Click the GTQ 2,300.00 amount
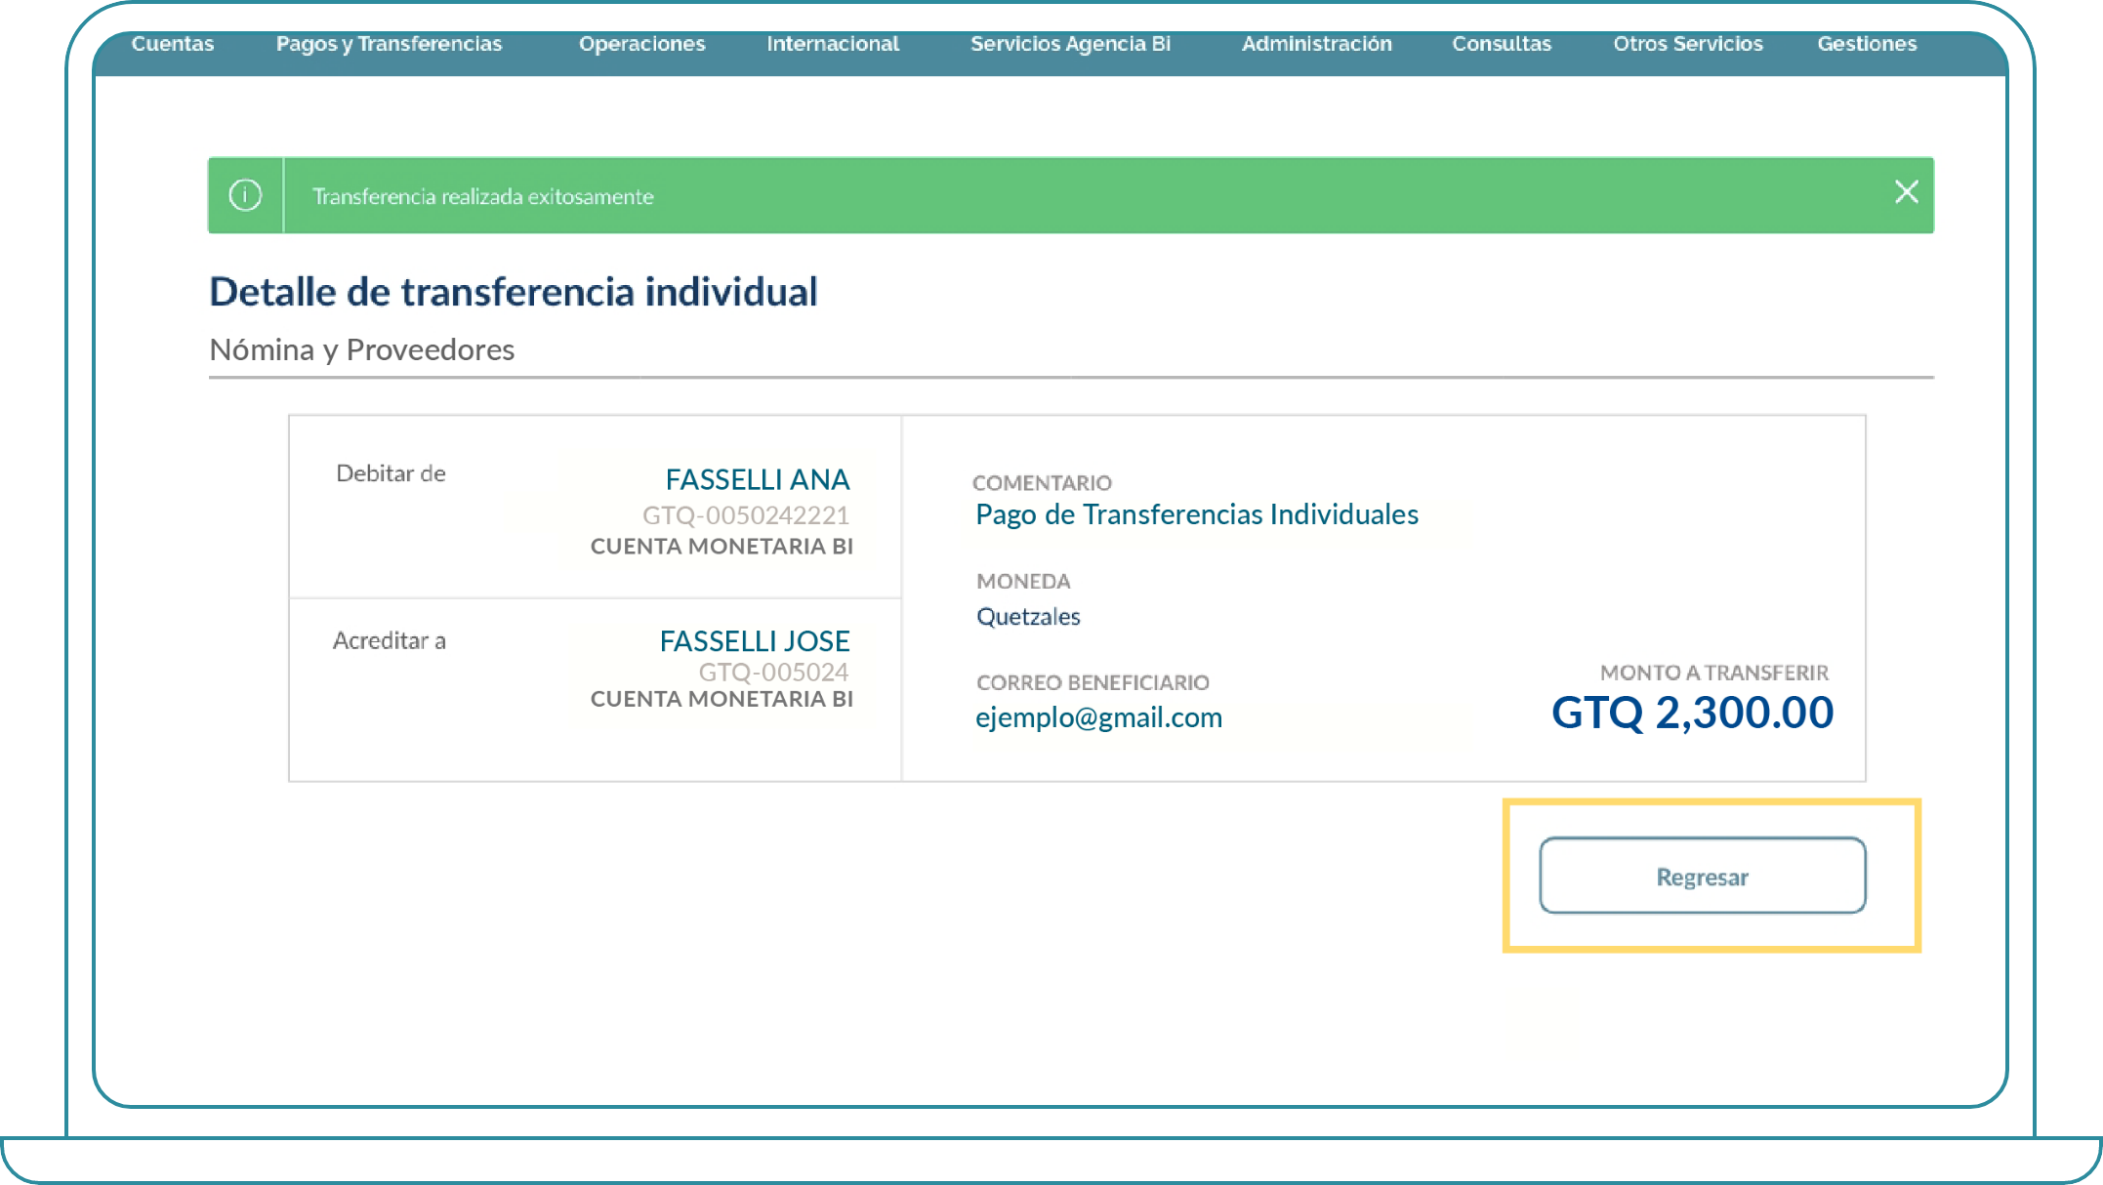2103x1185 pixels. (x=1692, y=713)
